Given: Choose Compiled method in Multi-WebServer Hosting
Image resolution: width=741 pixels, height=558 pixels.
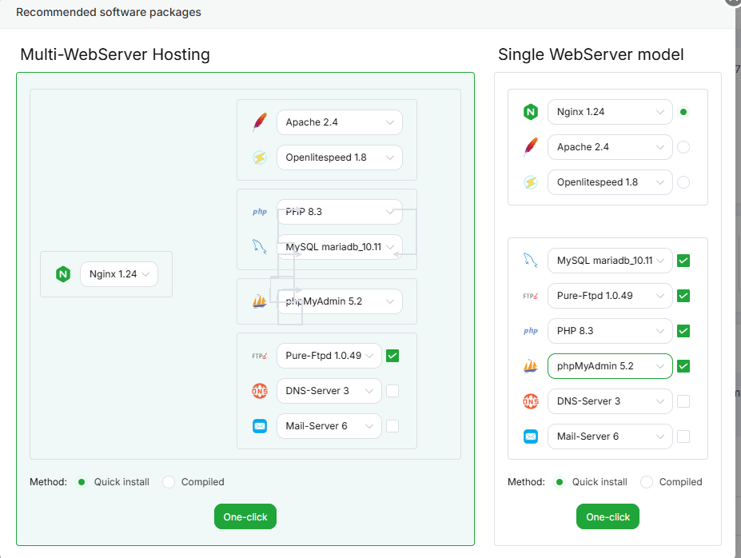Looking at the screenshot, I should pyautogui.click(x=169, y=482).
